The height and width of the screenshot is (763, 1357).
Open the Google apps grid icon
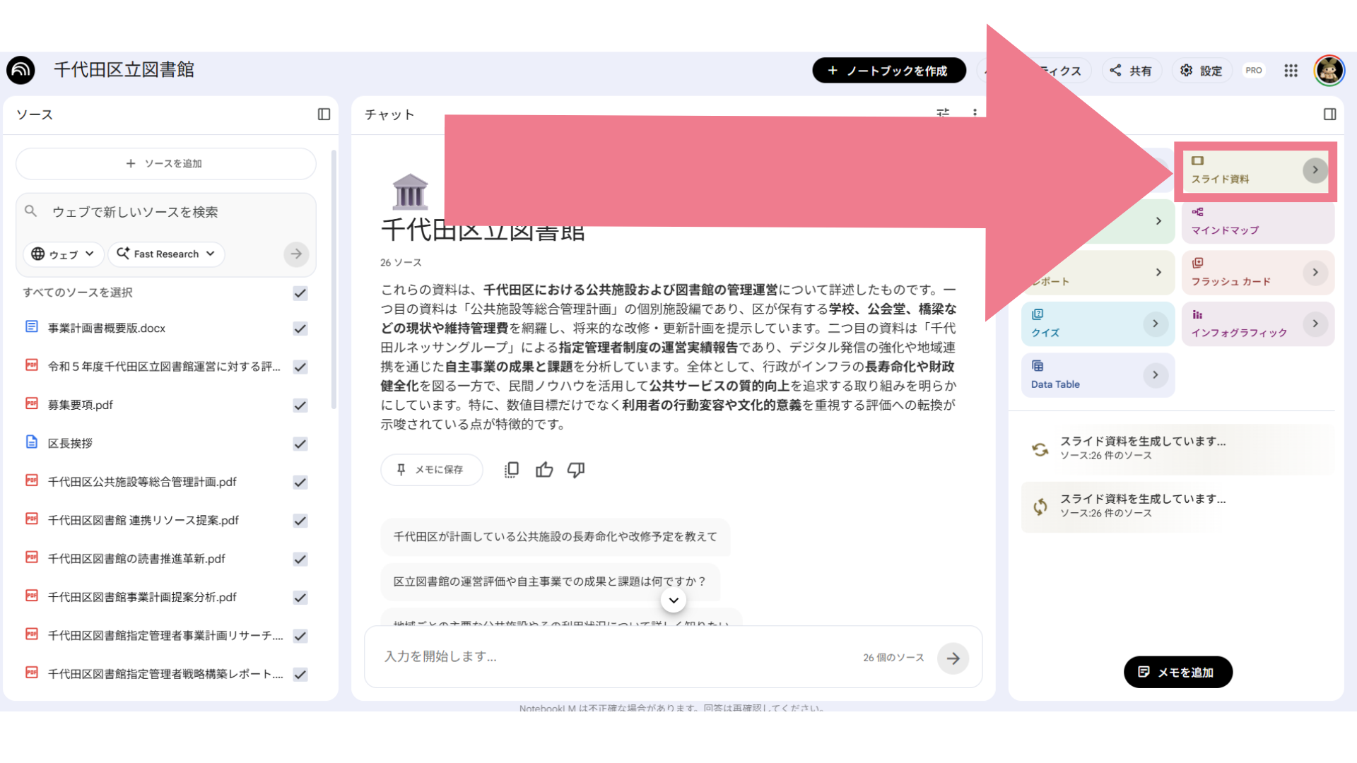point(1291,71)
